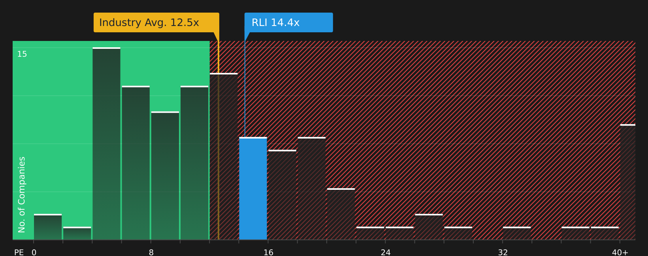Click the 40+ bar at far right
This screenshot has height=256, width=648.
click(x=628, y=182)
